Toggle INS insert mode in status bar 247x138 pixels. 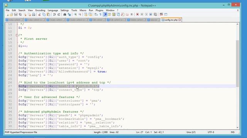(233, 132)
